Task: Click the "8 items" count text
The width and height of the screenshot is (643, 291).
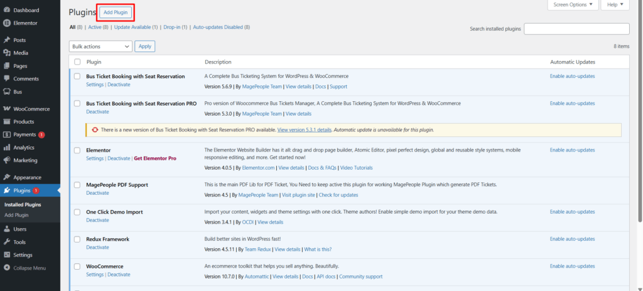Action: (x=621, y=47)
